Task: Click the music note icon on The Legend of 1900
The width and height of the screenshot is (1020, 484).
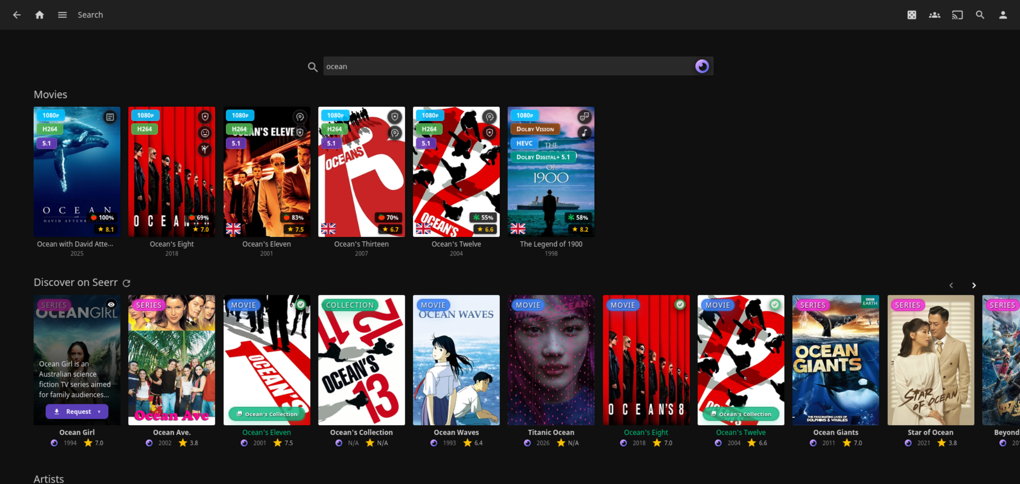Action: tap(584, 133)
